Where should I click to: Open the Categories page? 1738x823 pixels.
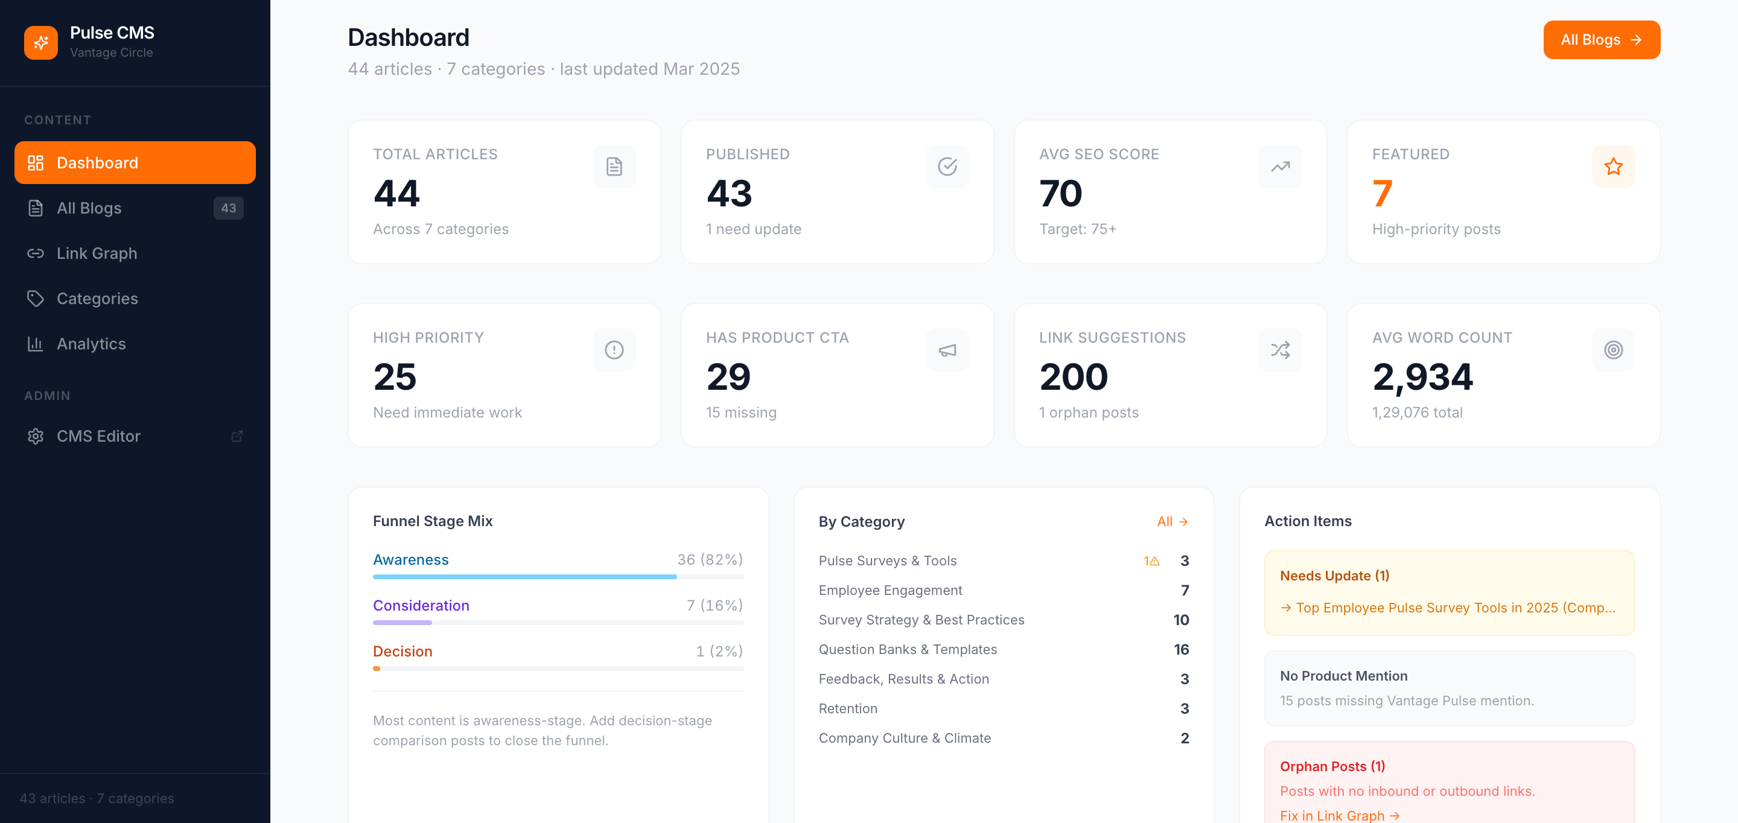coord(135,298)
